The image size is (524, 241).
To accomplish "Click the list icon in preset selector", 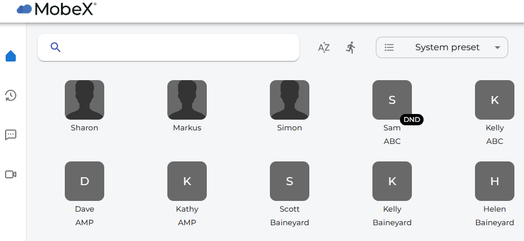I will coord(389,47).
